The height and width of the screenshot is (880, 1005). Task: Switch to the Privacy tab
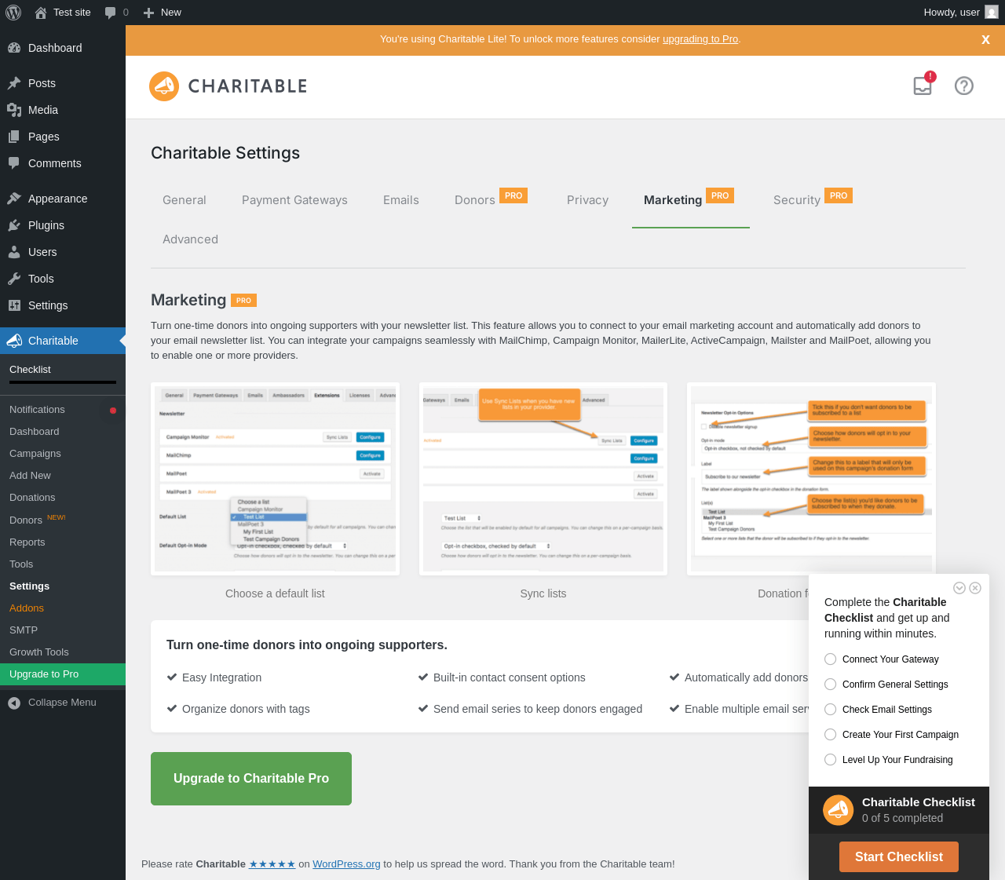pyautogui.click(x=588, y=200)
